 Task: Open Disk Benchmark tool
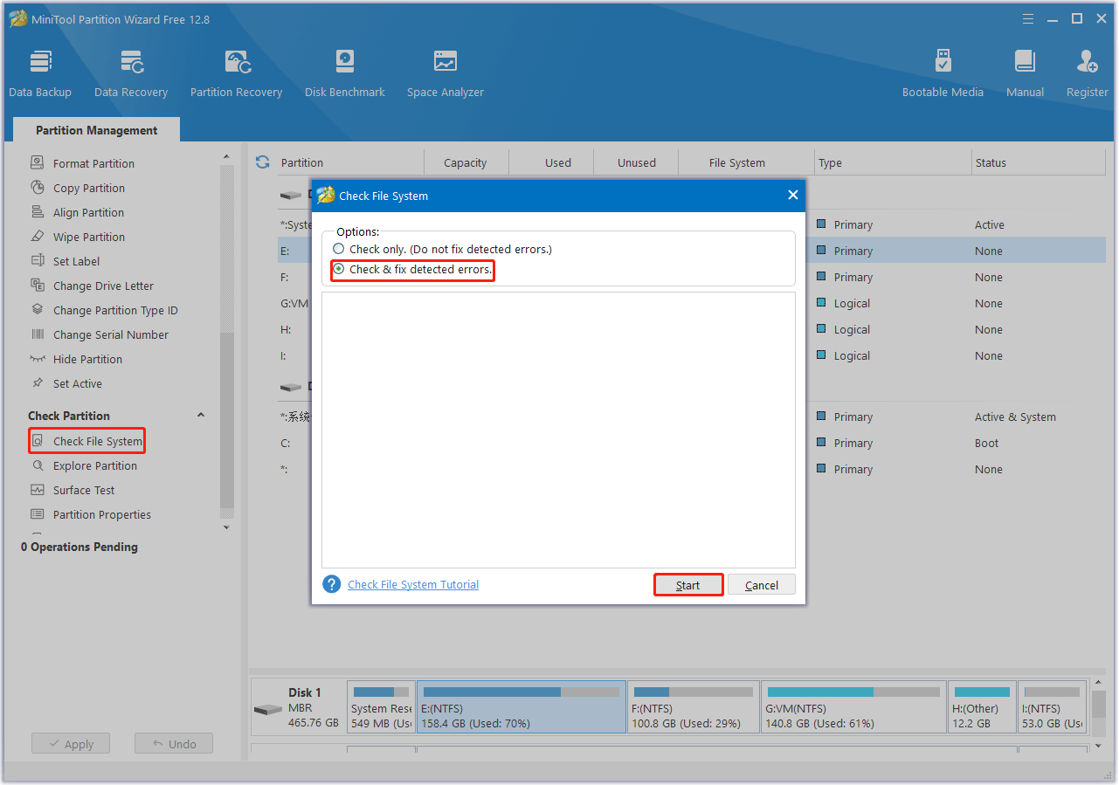click(x=345, y=73)
